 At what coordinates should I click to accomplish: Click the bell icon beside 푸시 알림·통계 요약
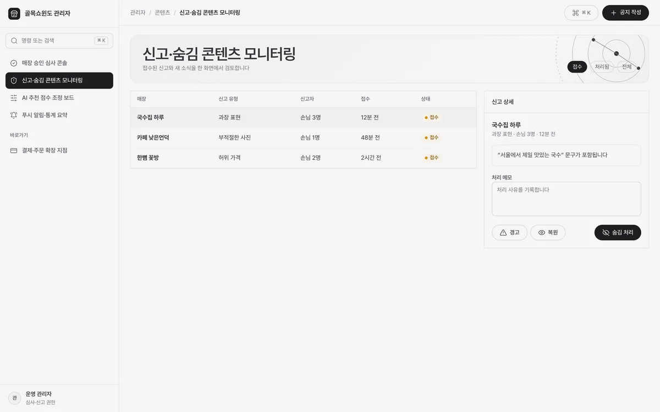(14, 115)
